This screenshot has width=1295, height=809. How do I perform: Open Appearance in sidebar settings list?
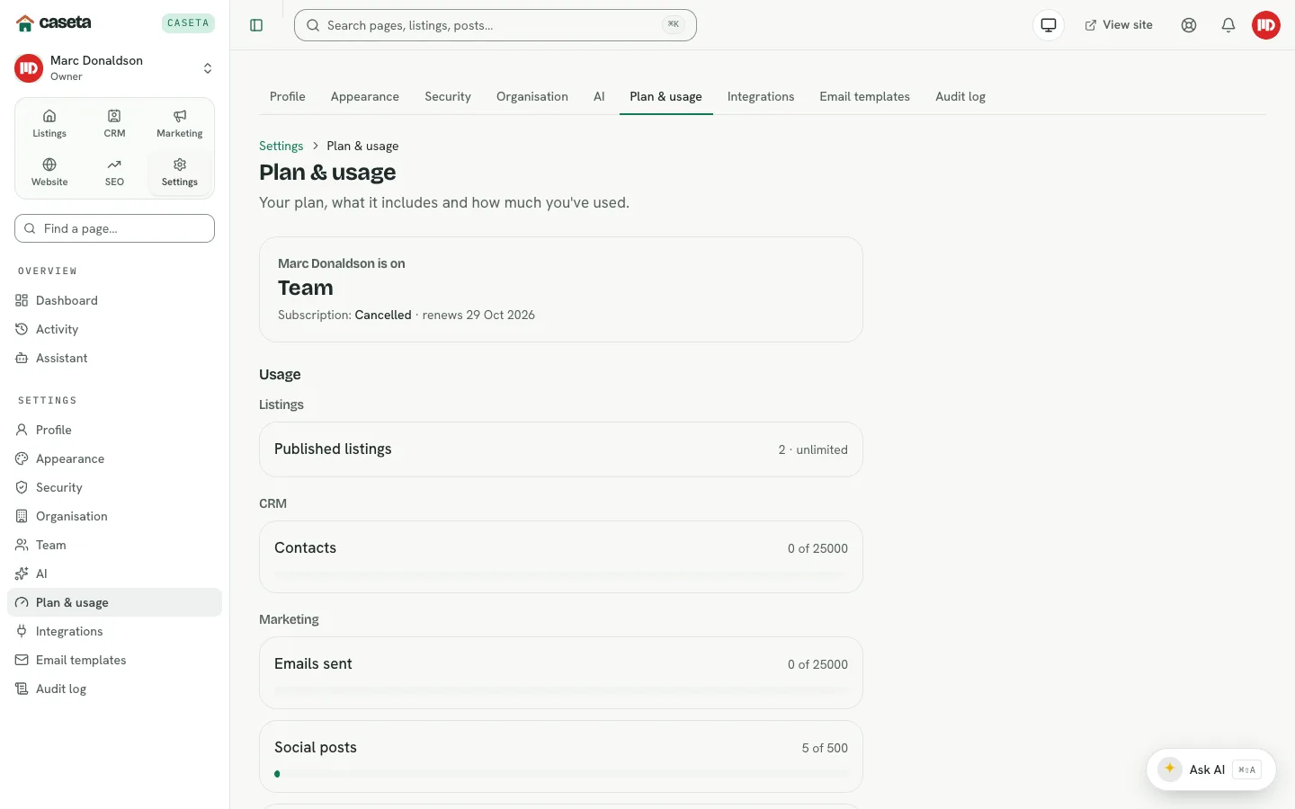click(115, 458)
